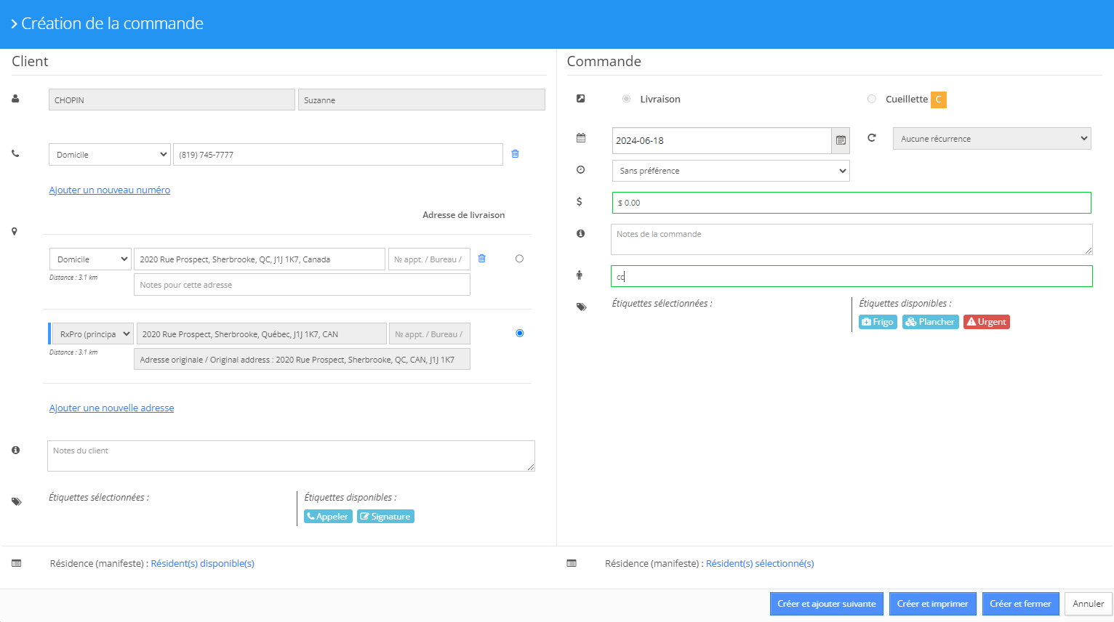The image size is (1114, 622).
Task: Select the Livraison radio button
Action: point(626,99)
